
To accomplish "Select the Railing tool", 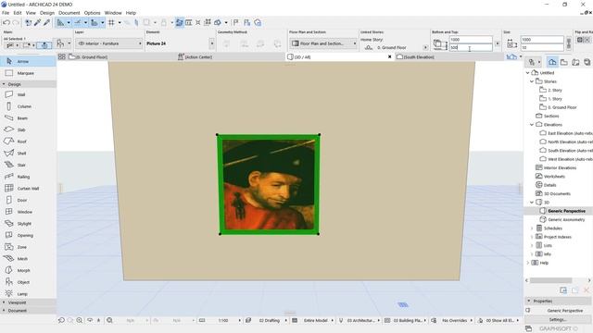I will pos(28,177).
